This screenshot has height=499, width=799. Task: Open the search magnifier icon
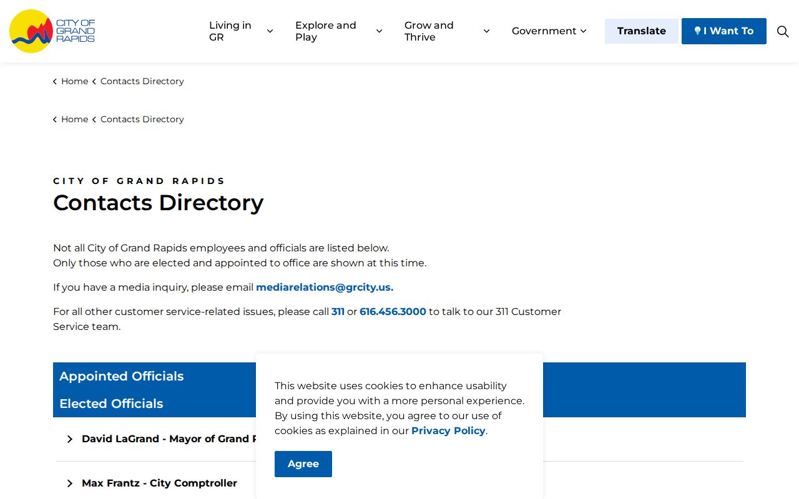click(783, 31)
